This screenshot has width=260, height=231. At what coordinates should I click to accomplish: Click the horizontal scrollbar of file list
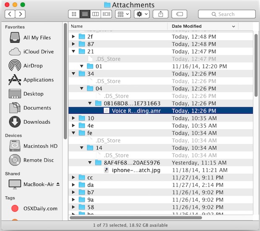tap(136, 218)
